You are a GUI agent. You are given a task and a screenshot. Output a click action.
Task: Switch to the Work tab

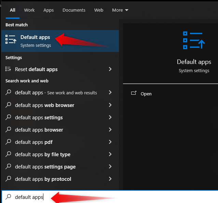(x=29, y=10)
